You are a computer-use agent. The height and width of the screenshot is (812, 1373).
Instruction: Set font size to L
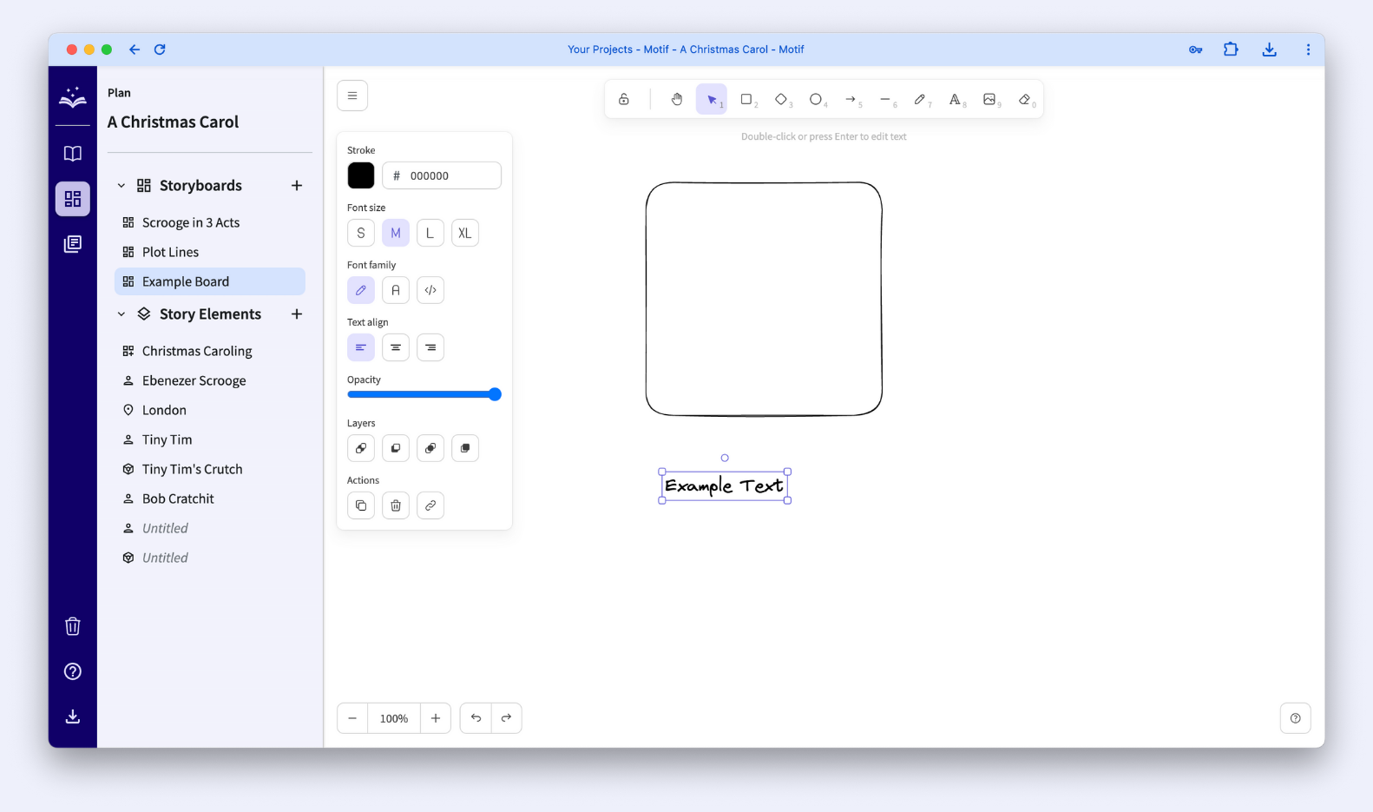pos(430,233)
